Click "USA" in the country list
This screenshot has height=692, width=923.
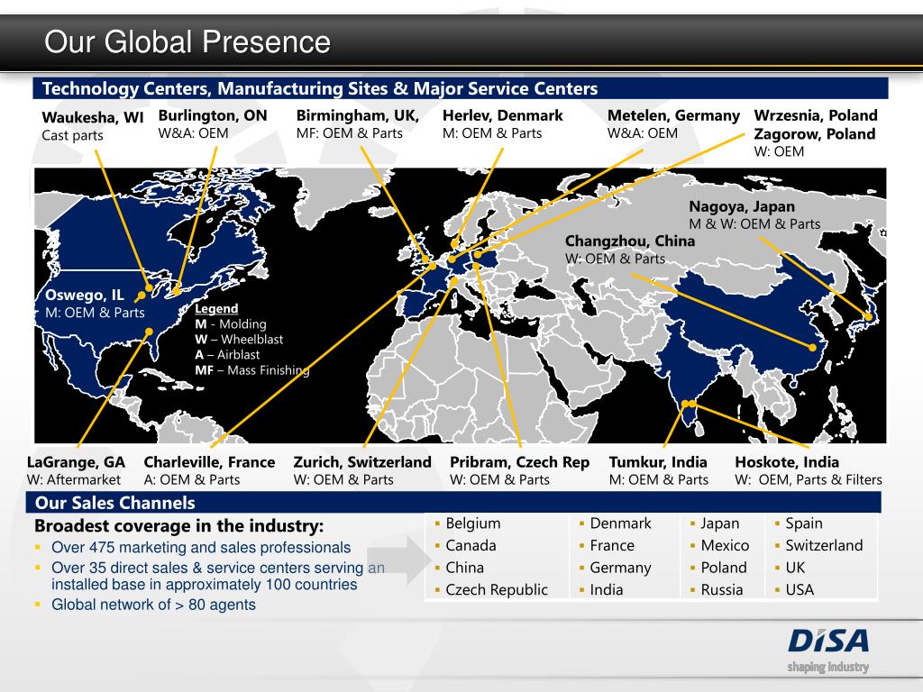point(800,589)
